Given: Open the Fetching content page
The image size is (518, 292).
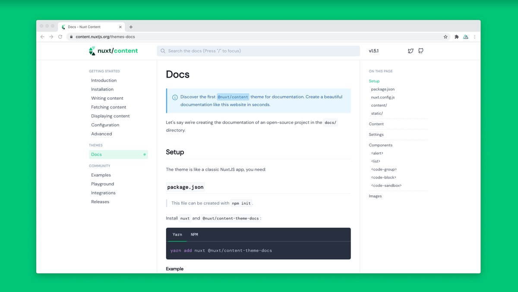Looking at the screenshot, I should (109, 107).
